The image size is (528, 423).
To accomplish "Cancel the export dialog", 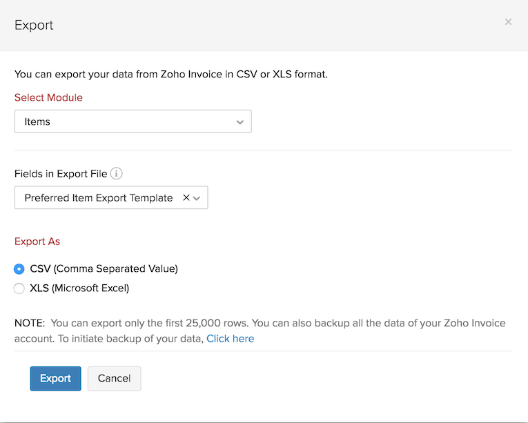I will [x=114, y=378].
